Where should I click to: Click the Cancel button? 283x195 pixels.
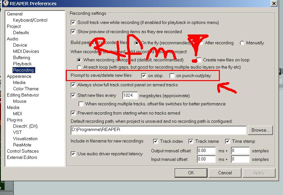[x=225, y=173]
